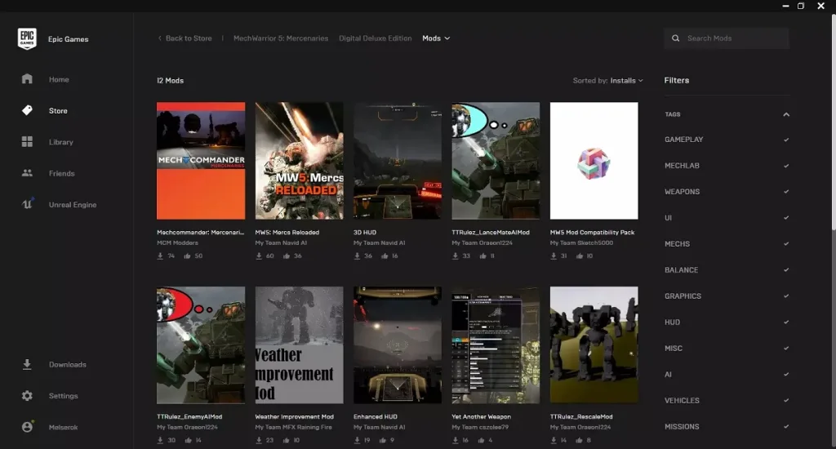Screen dimensions: 836x449
Task: Toggle the MECHLAB tag filter
Action: [727, 166]
